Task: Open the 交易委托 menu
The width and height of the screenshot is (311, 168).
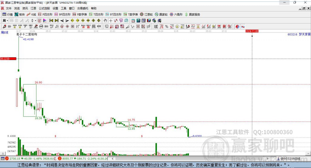Action: tap(83, 8)
